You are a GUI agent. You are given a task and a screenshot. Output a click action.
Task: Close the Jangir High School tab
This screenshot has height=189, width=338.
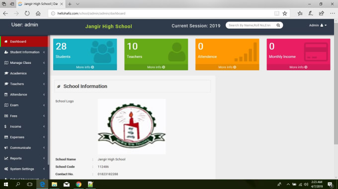62,4
